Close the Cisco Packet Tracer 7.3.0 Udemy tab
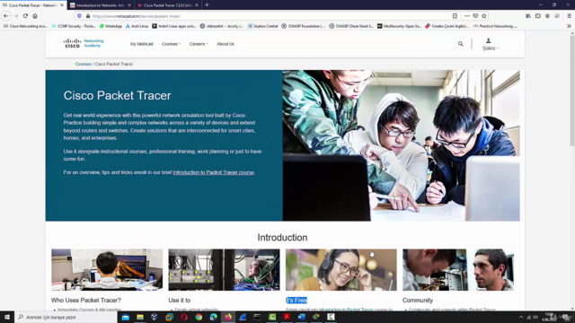The image size is (575, 323). click(x=197, y=5)
